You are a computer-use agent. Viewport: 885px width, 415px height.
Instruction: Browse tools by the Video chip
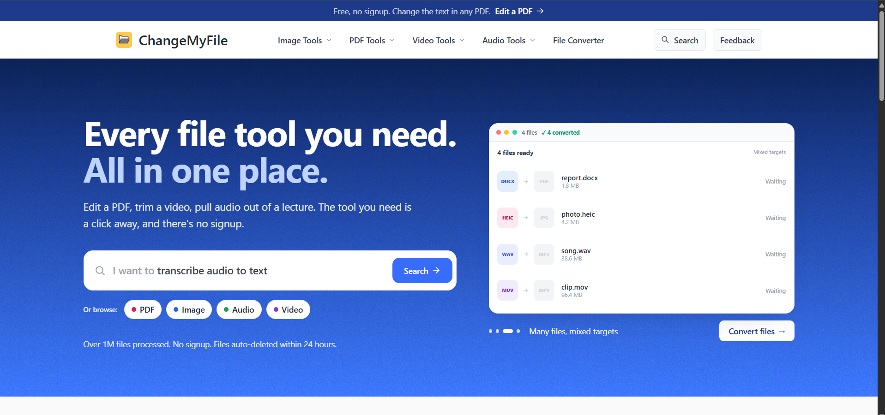click(x=288, y=309)
